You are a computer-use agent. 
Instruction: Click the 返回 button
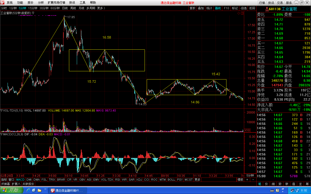[252, 8]
